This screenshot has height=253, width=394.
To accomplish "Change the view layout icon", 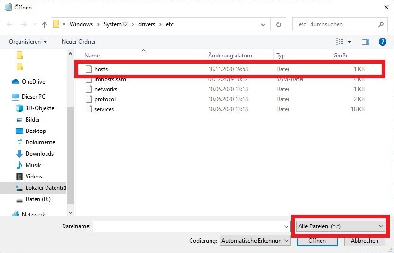I will point(339,42).
